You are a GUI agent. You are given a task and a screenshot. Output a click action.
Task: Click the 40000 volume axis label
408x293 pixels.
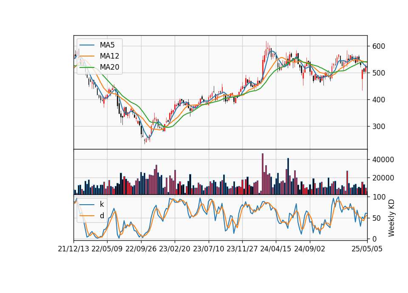pyautogui.click(x=383, y=160)
